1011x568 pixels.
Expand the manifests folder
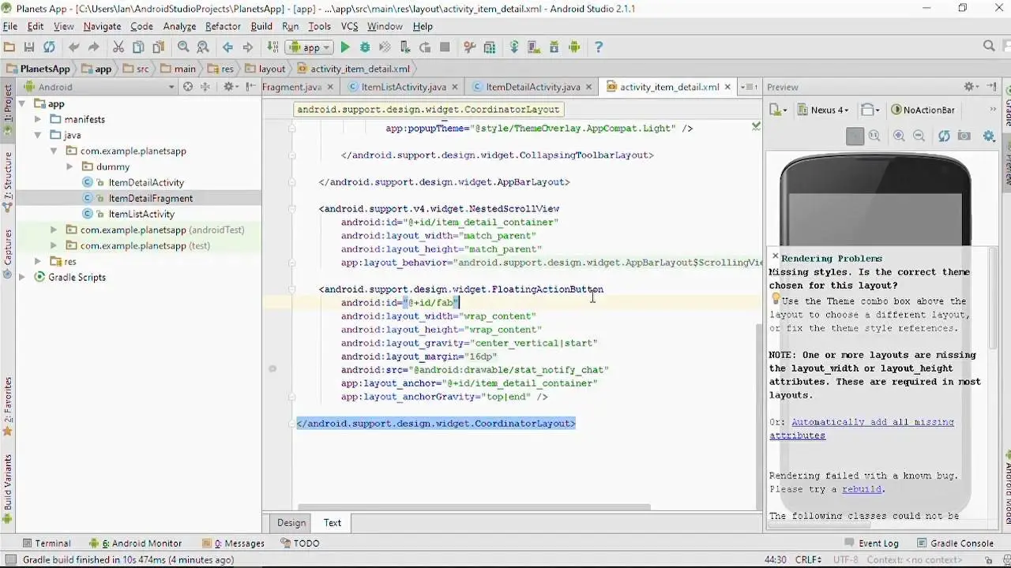point(38,119)
